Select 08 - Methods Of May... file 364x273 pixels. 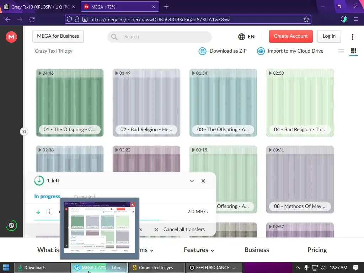pyautogui.click(x=300, y=180)
